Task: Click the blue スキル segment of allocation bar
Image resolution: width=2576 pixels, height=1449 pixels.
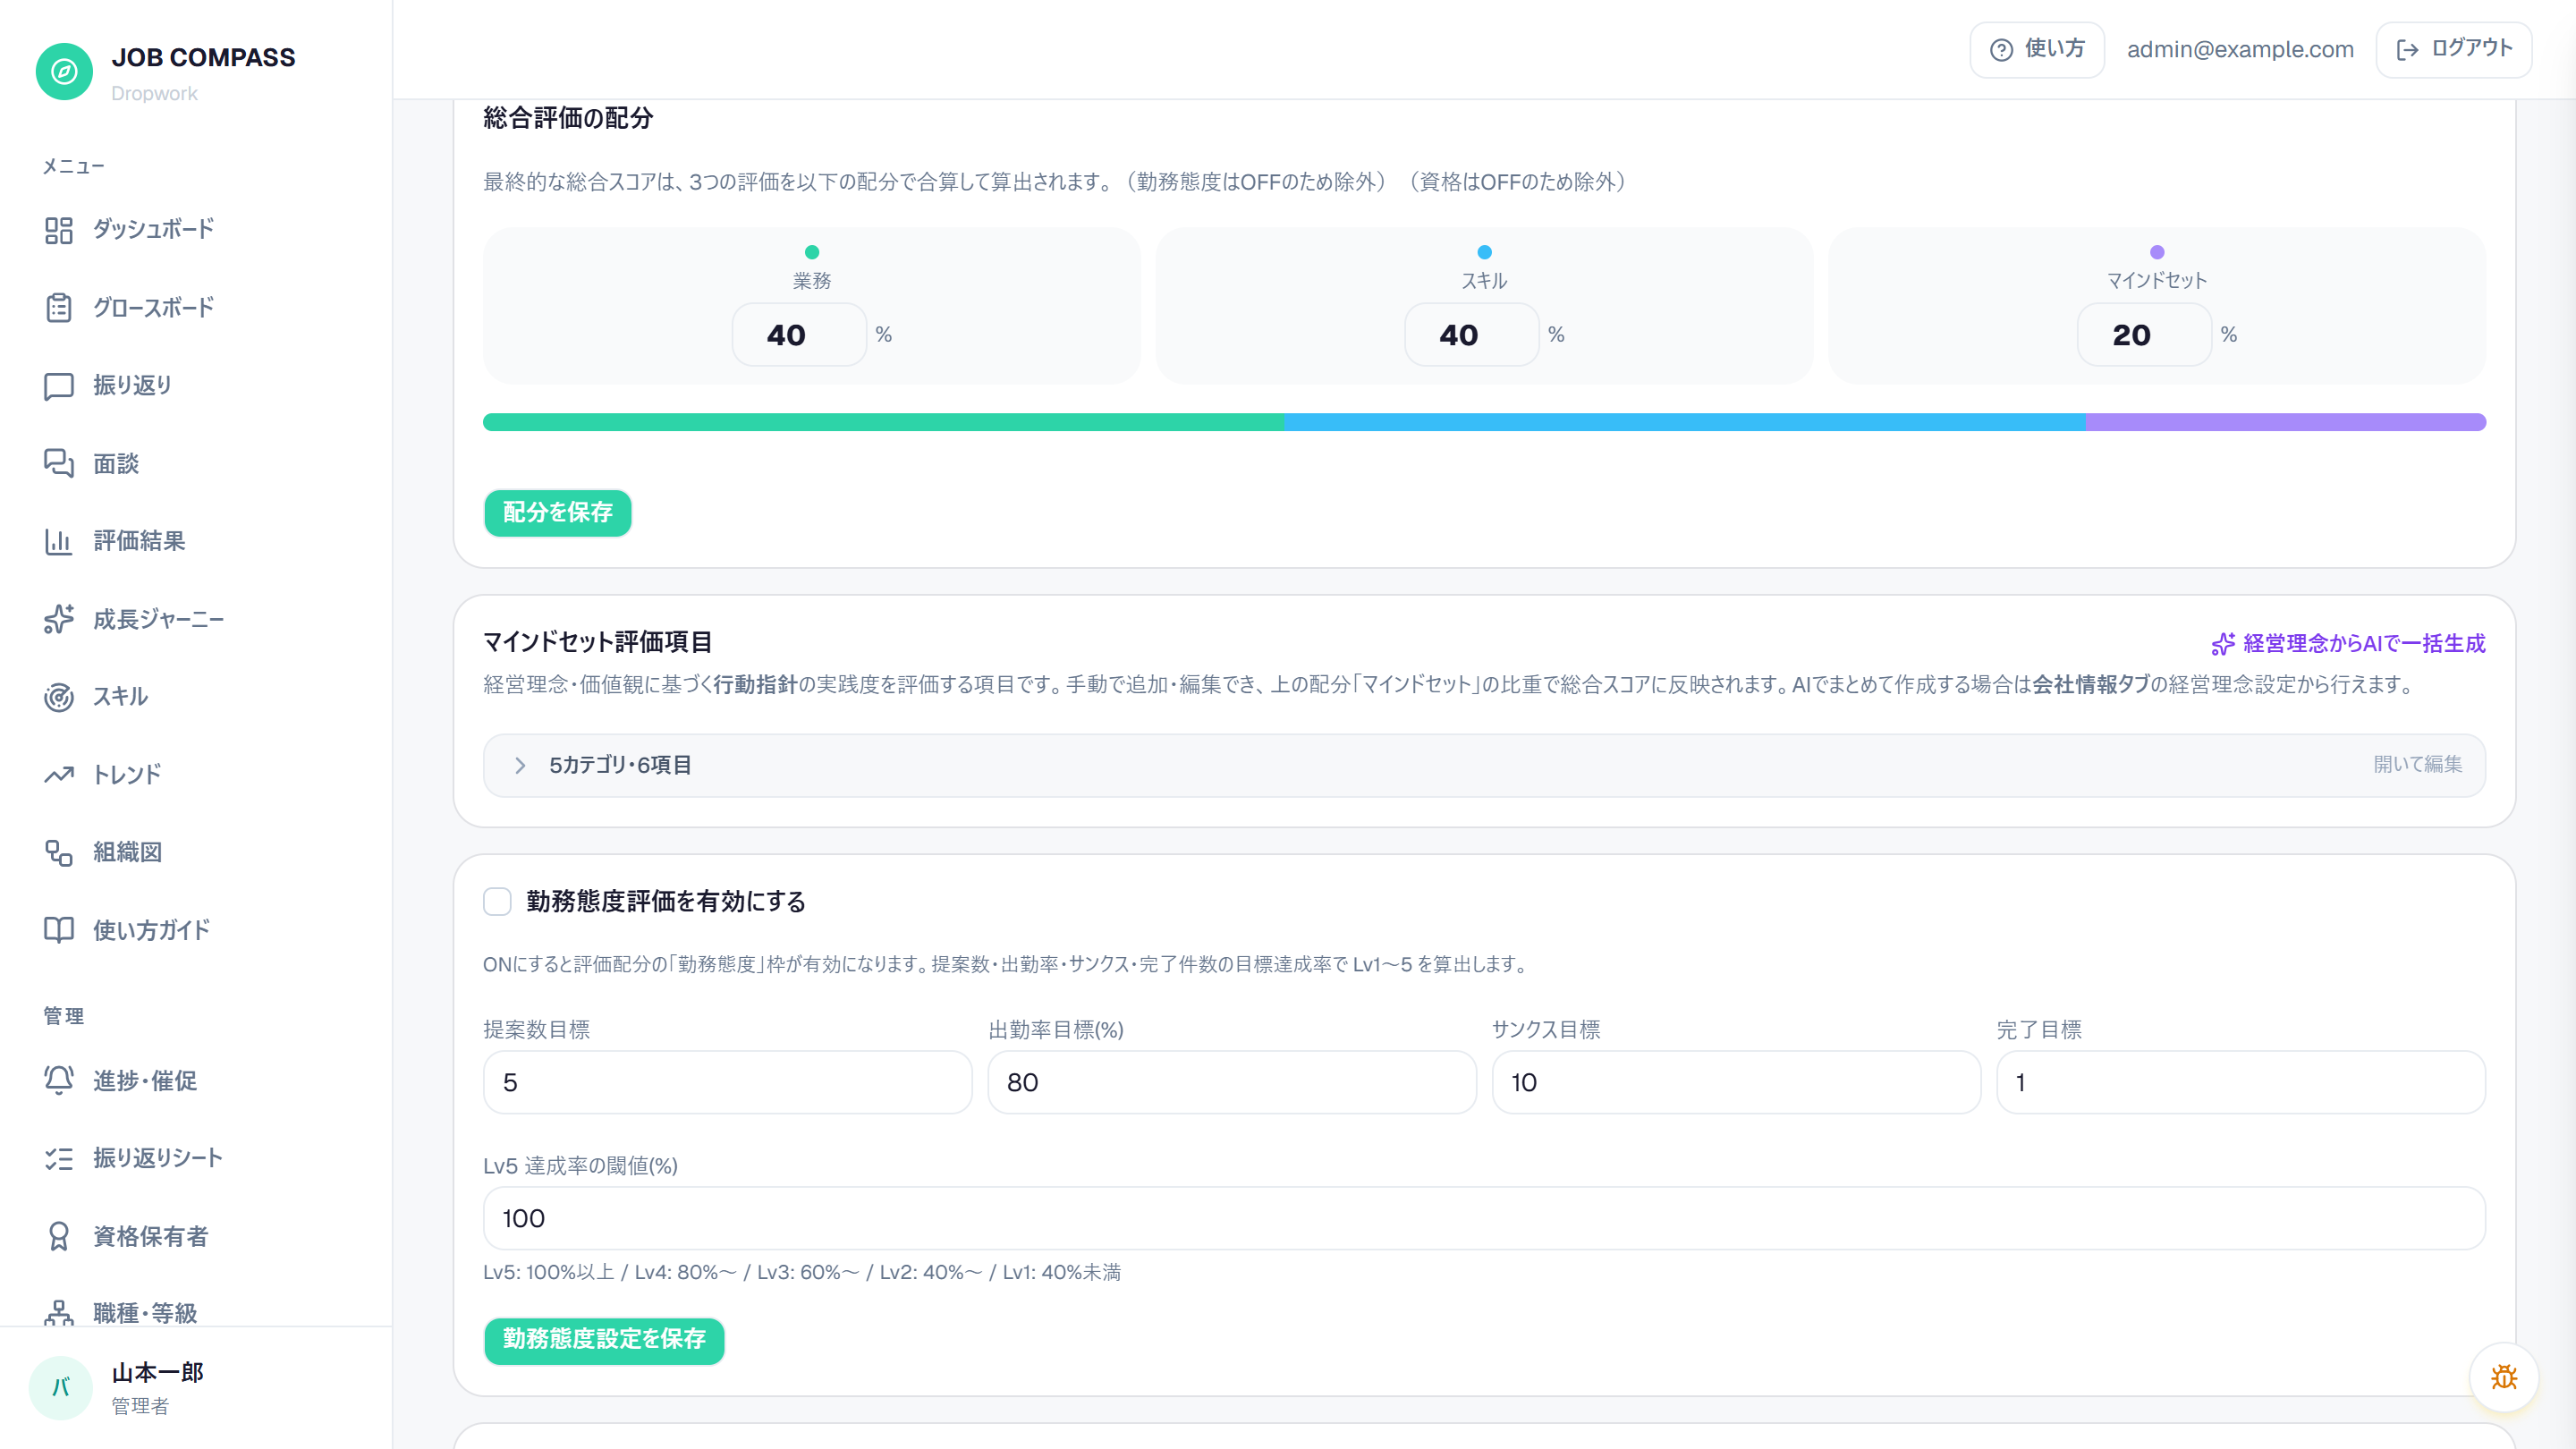Action: pos(1684,422)
